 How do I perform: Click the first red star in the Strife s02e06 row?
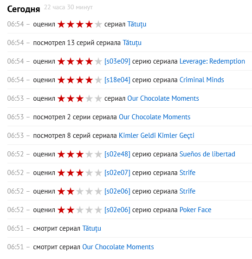pos(61,192)
